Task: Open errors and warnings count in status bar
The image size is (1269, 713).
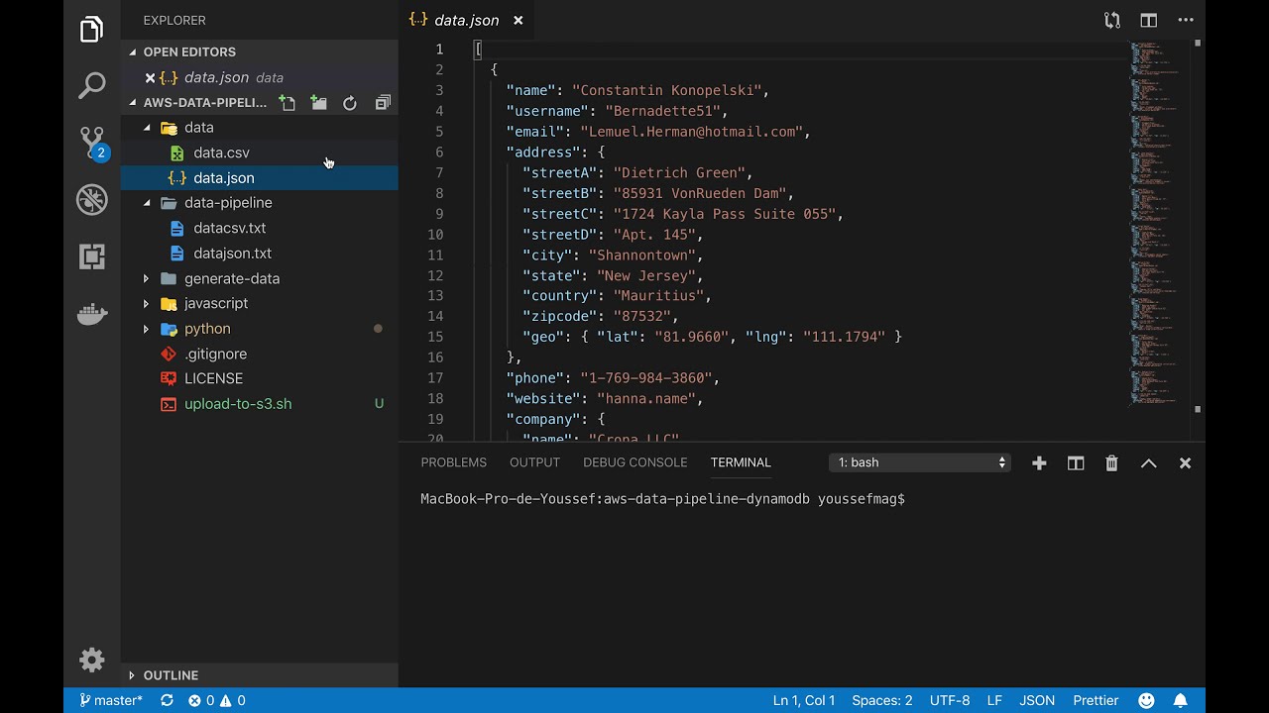Action: [217, 700]
